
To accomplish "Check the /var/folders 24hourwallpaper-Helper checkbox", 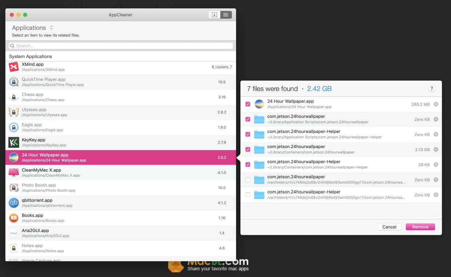I will coord(248,195).
